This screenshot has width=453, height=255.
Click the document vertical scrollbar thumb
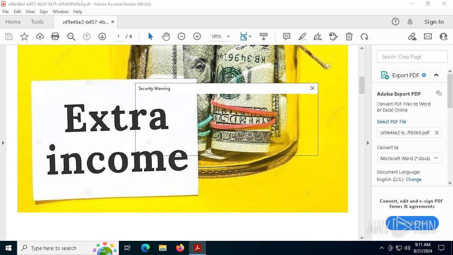(362, 85)
